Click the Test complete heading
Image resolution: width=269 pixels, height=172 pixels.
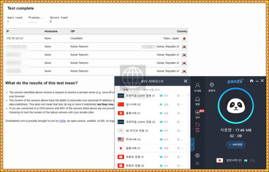coord(21,8)
